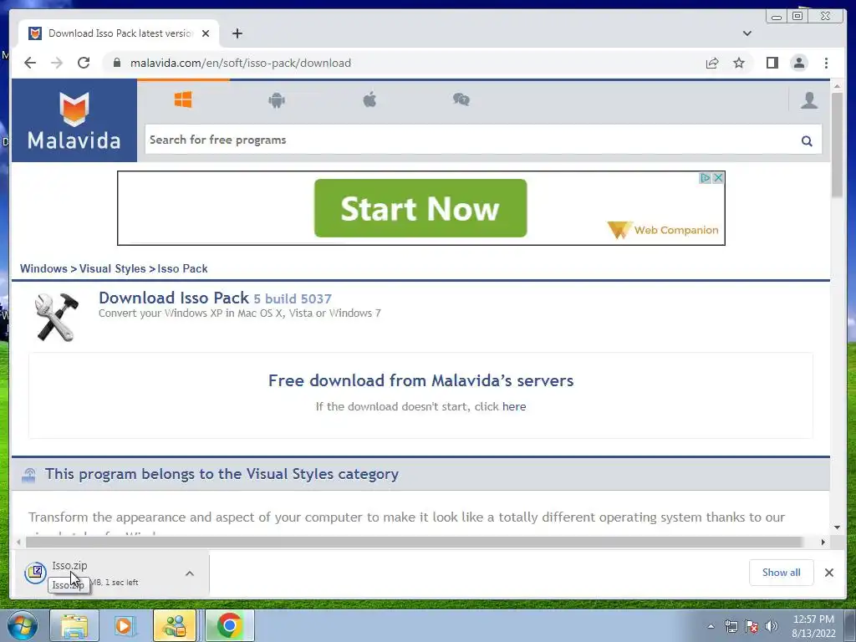Reload the Malavida page

(84, 63)
